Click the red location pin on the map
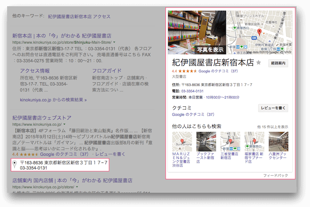 tap(259, 32)
